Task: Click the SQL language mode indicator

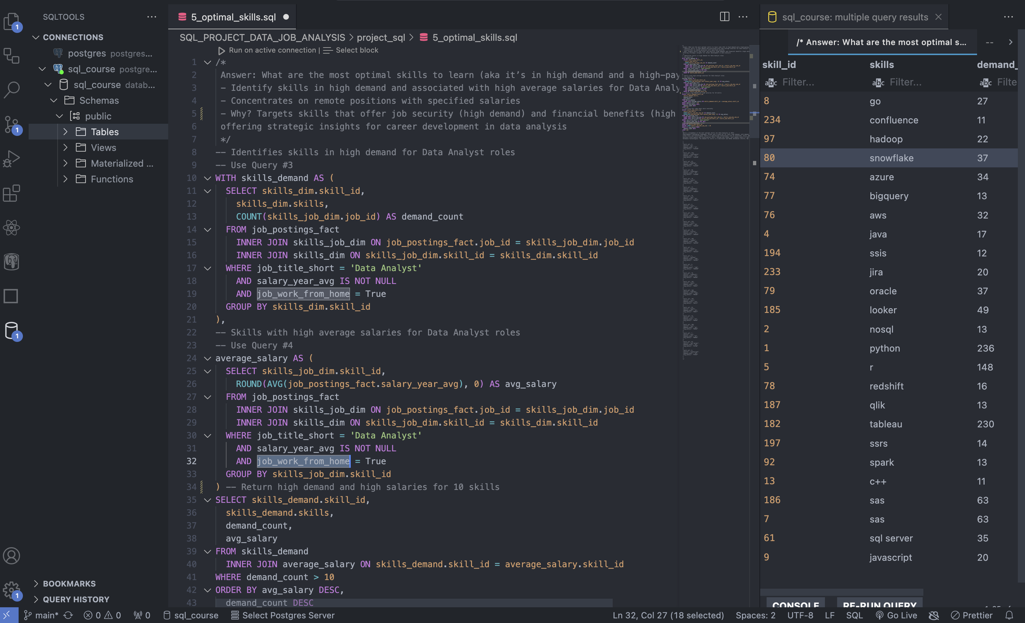Action: coord(854,615)
